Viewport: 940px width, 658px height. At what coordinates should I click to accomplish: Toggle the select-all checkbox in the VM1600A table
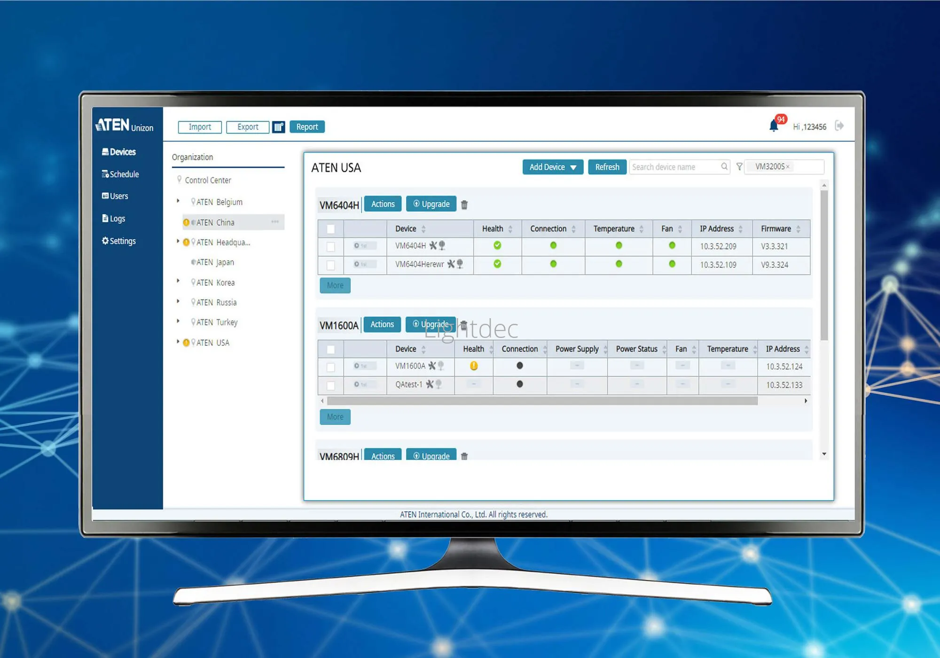[331, 349]
